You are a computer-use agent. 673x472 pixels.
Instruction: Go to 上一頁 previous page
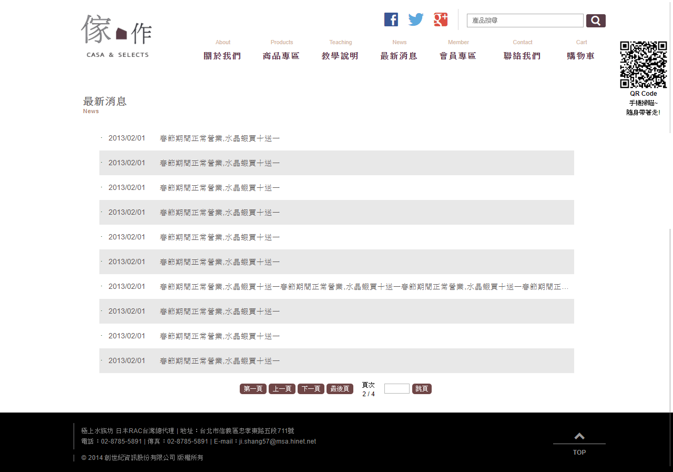[x=282, y=389]
